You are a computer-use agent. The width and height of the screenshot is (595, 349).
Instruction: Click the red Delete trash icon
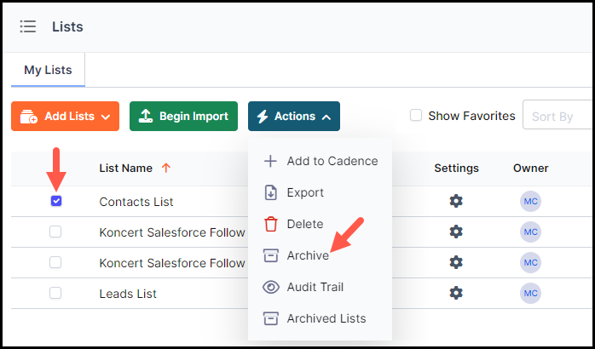pyautogui.click(x=270, y=224)
